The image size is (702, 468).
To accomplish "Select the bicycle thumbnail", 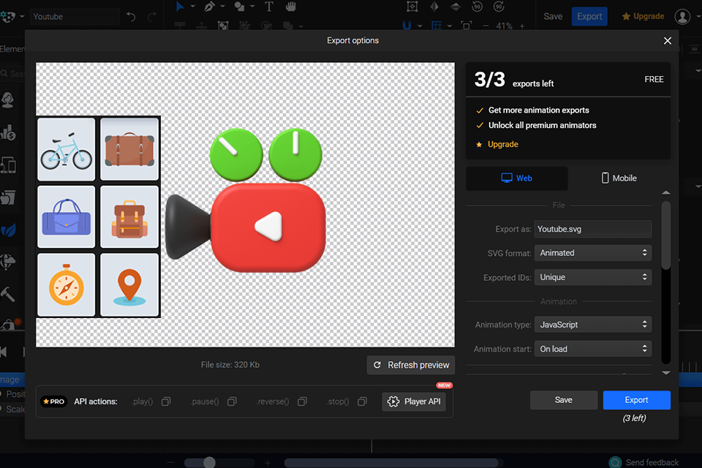I will pos(67,149).
